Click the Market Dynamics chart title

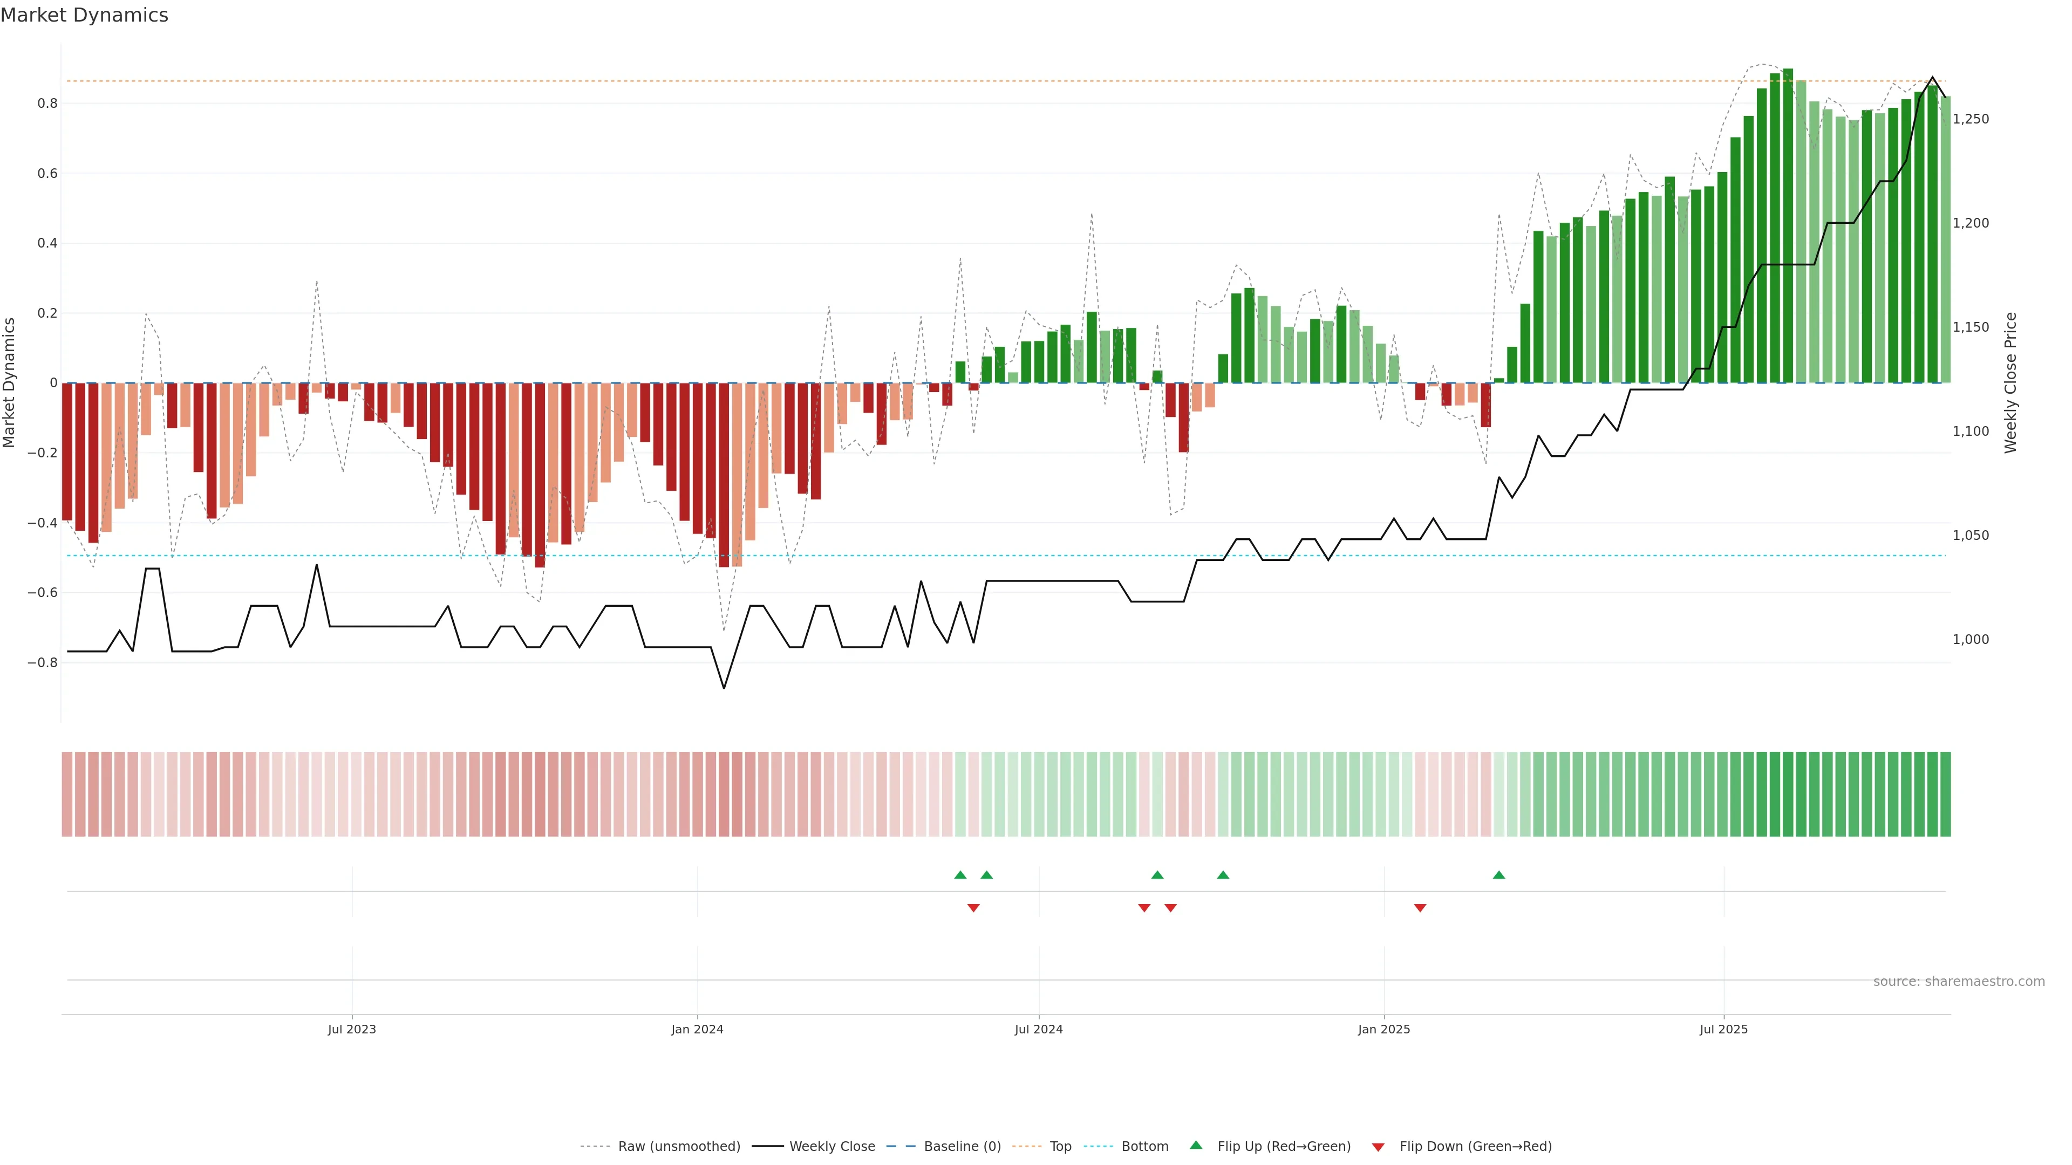[85, 15]
